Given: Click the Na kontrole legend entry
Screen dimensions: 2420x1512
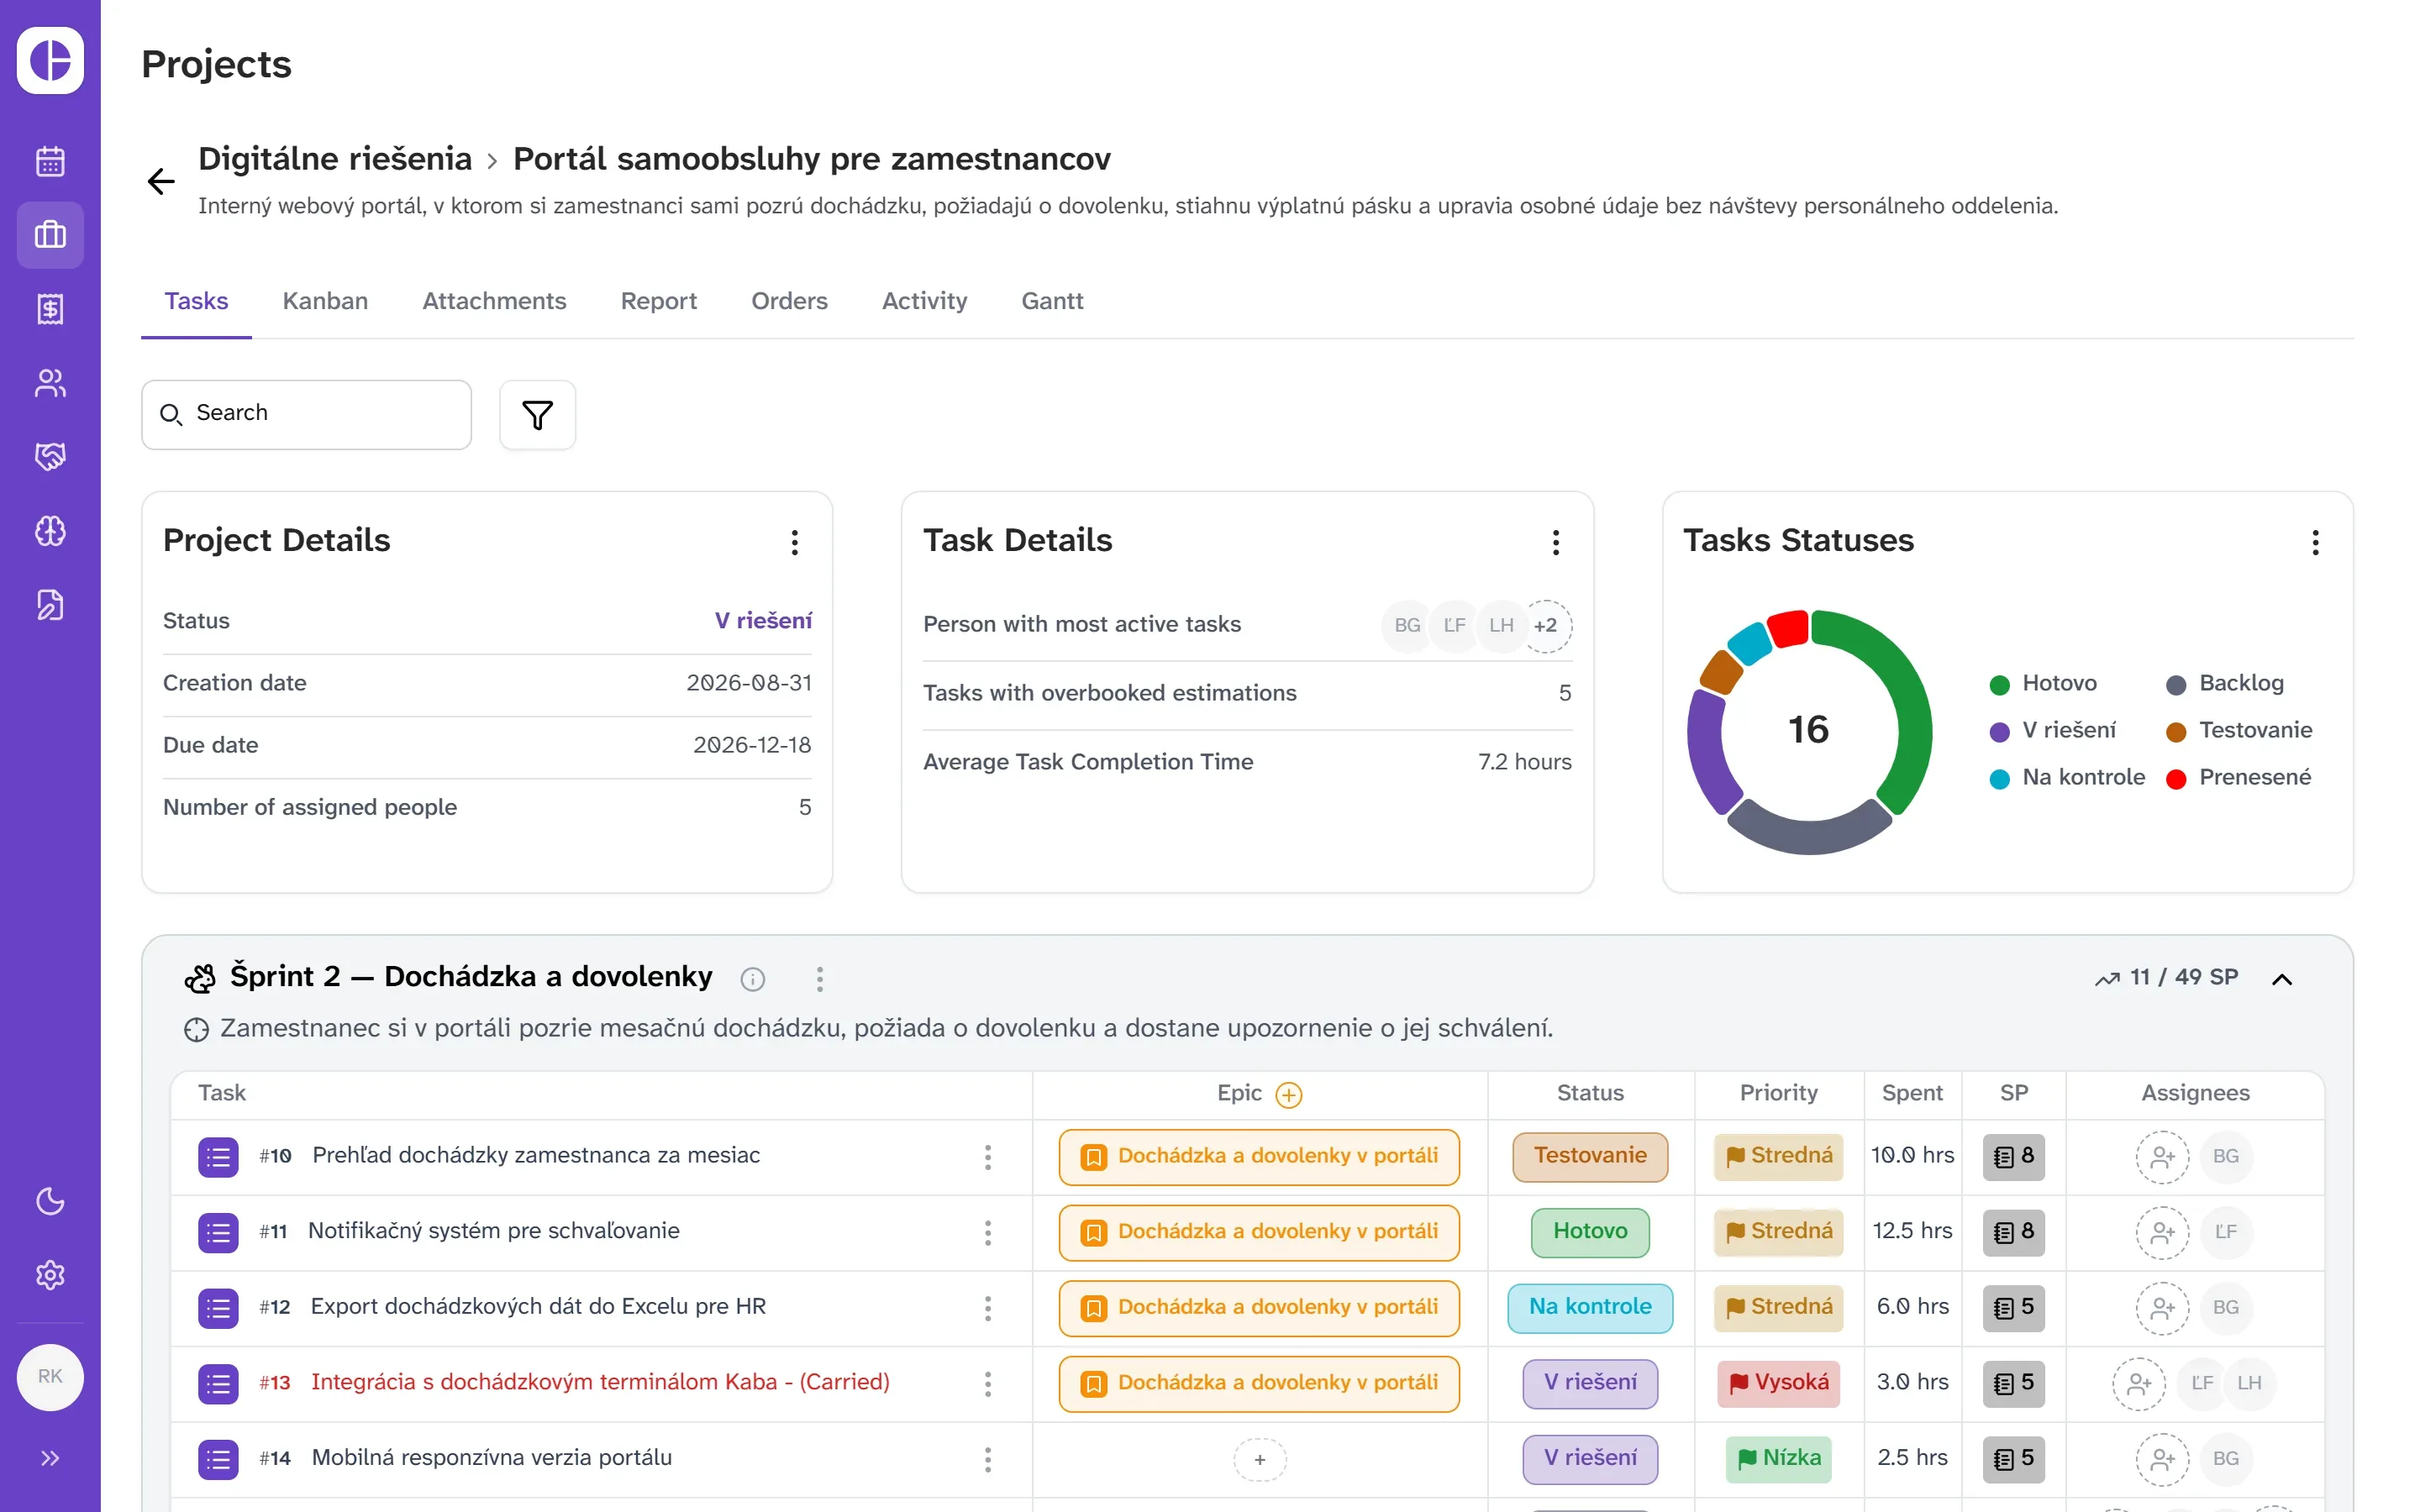Looking at the screenshot, I should click(x=2067, y=777).
